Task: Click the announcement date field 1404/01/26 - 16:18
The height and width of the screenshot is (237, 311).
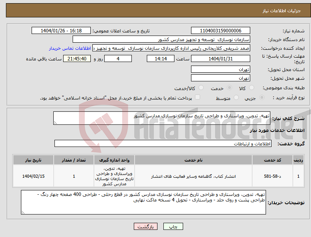Action: coord(61,30)
